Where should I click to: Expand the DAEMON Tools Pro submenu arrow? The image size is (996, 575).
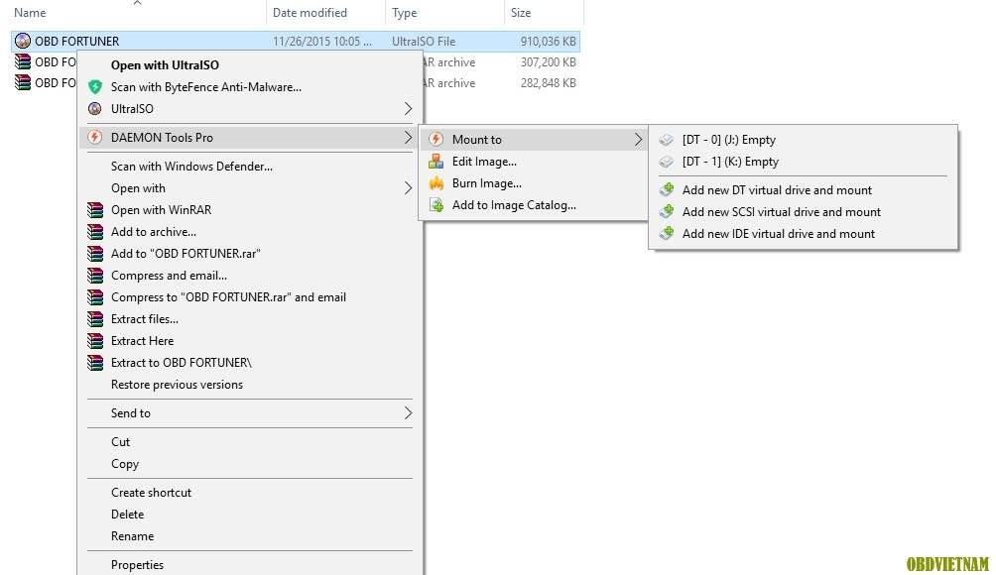(x=408, y=137)
